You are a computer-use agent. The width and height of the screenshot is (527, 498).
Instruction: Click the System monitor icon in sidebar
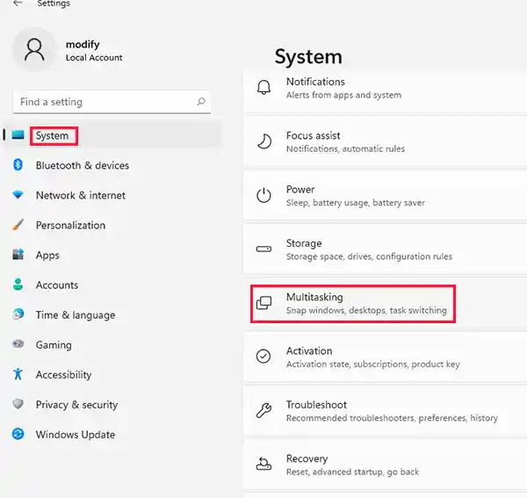point(18,135)
